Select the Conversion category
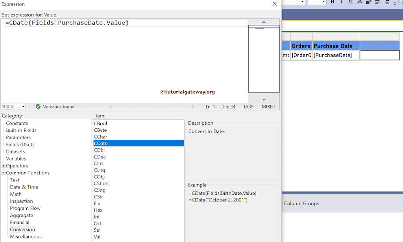 (x=22, y=229)
